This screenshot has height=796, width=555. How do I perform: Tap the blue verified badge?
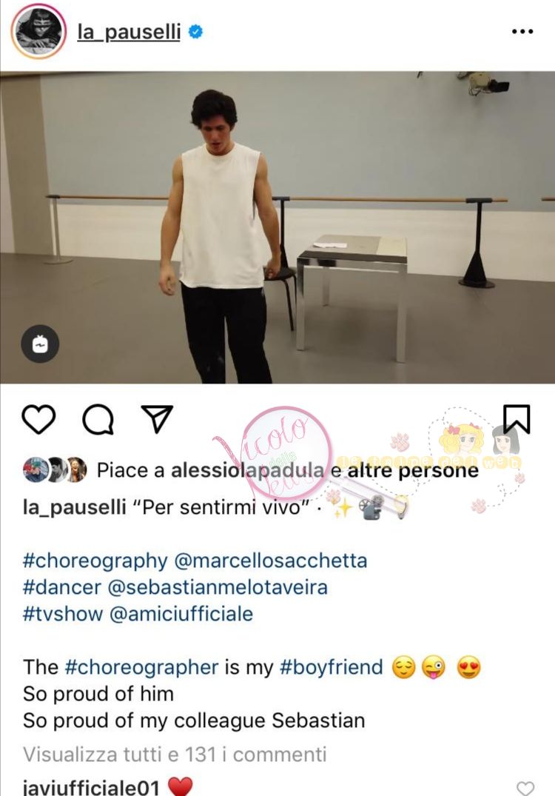pos(196,32)
